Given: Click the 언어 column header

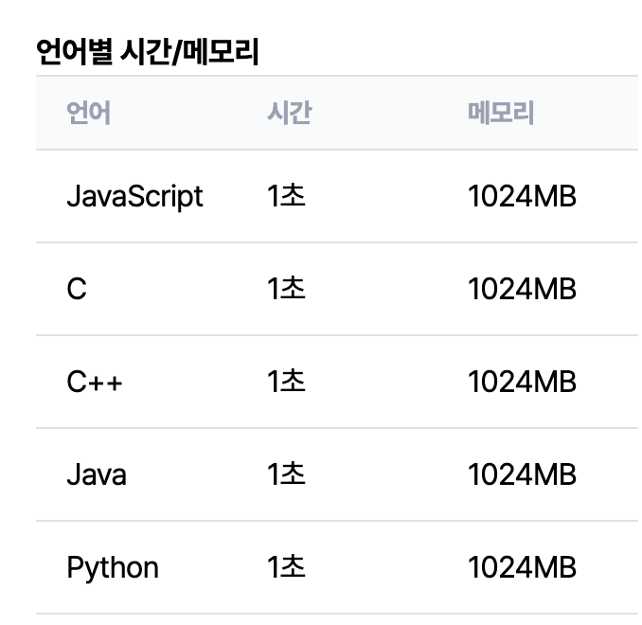Looking at the screenshot, I should click(88, 113).
